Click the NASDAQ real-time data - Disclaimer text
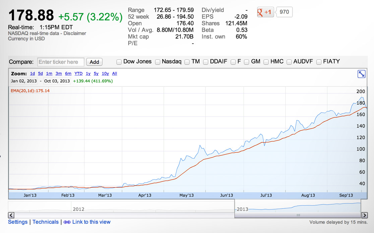The width and height of the screenshot is (374, 233). [47, 33]
